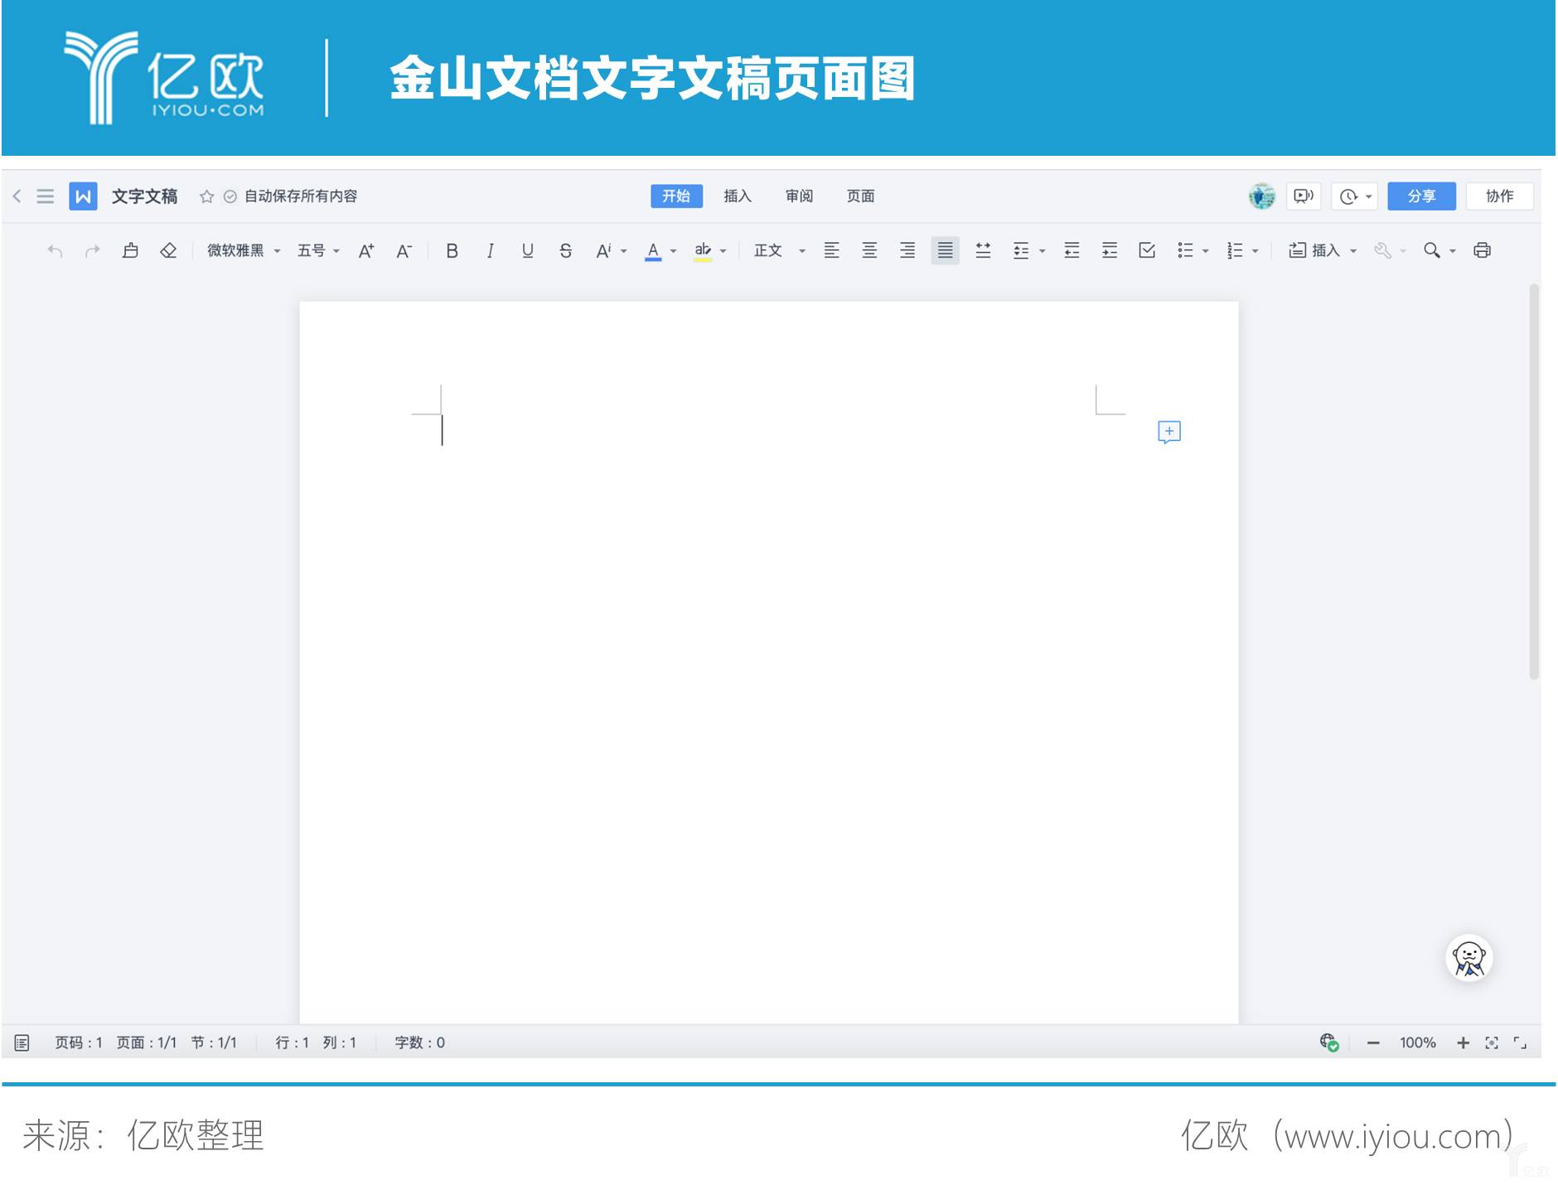Click the 页码：1 status entry

[x=79, y=1042]
